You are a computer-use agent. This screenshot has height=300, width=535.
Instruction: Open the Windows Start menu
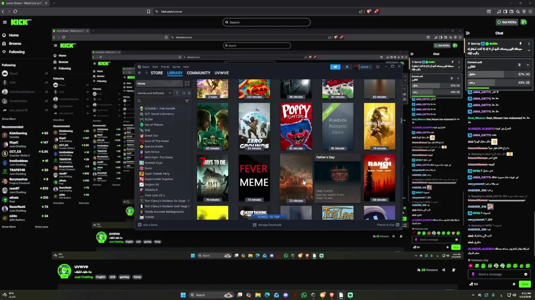tap(183, 295)
